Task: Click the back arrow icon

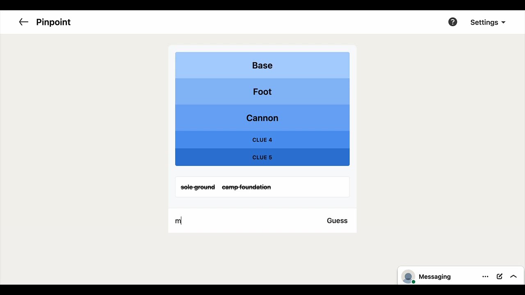Action: (x=24, y=22)
